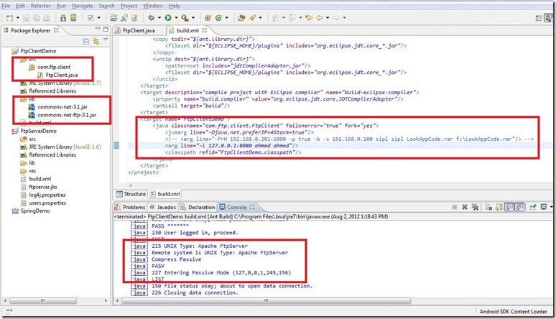Select commons-net-3.1.jar in lib folder

tap(62, 107)
